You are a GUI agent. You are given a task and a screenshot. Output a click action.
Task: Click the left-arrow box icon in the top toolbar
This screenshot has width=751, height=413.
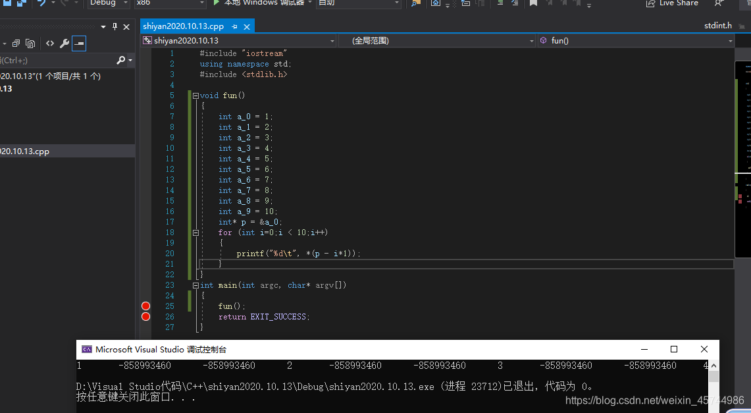pos(465,3)
